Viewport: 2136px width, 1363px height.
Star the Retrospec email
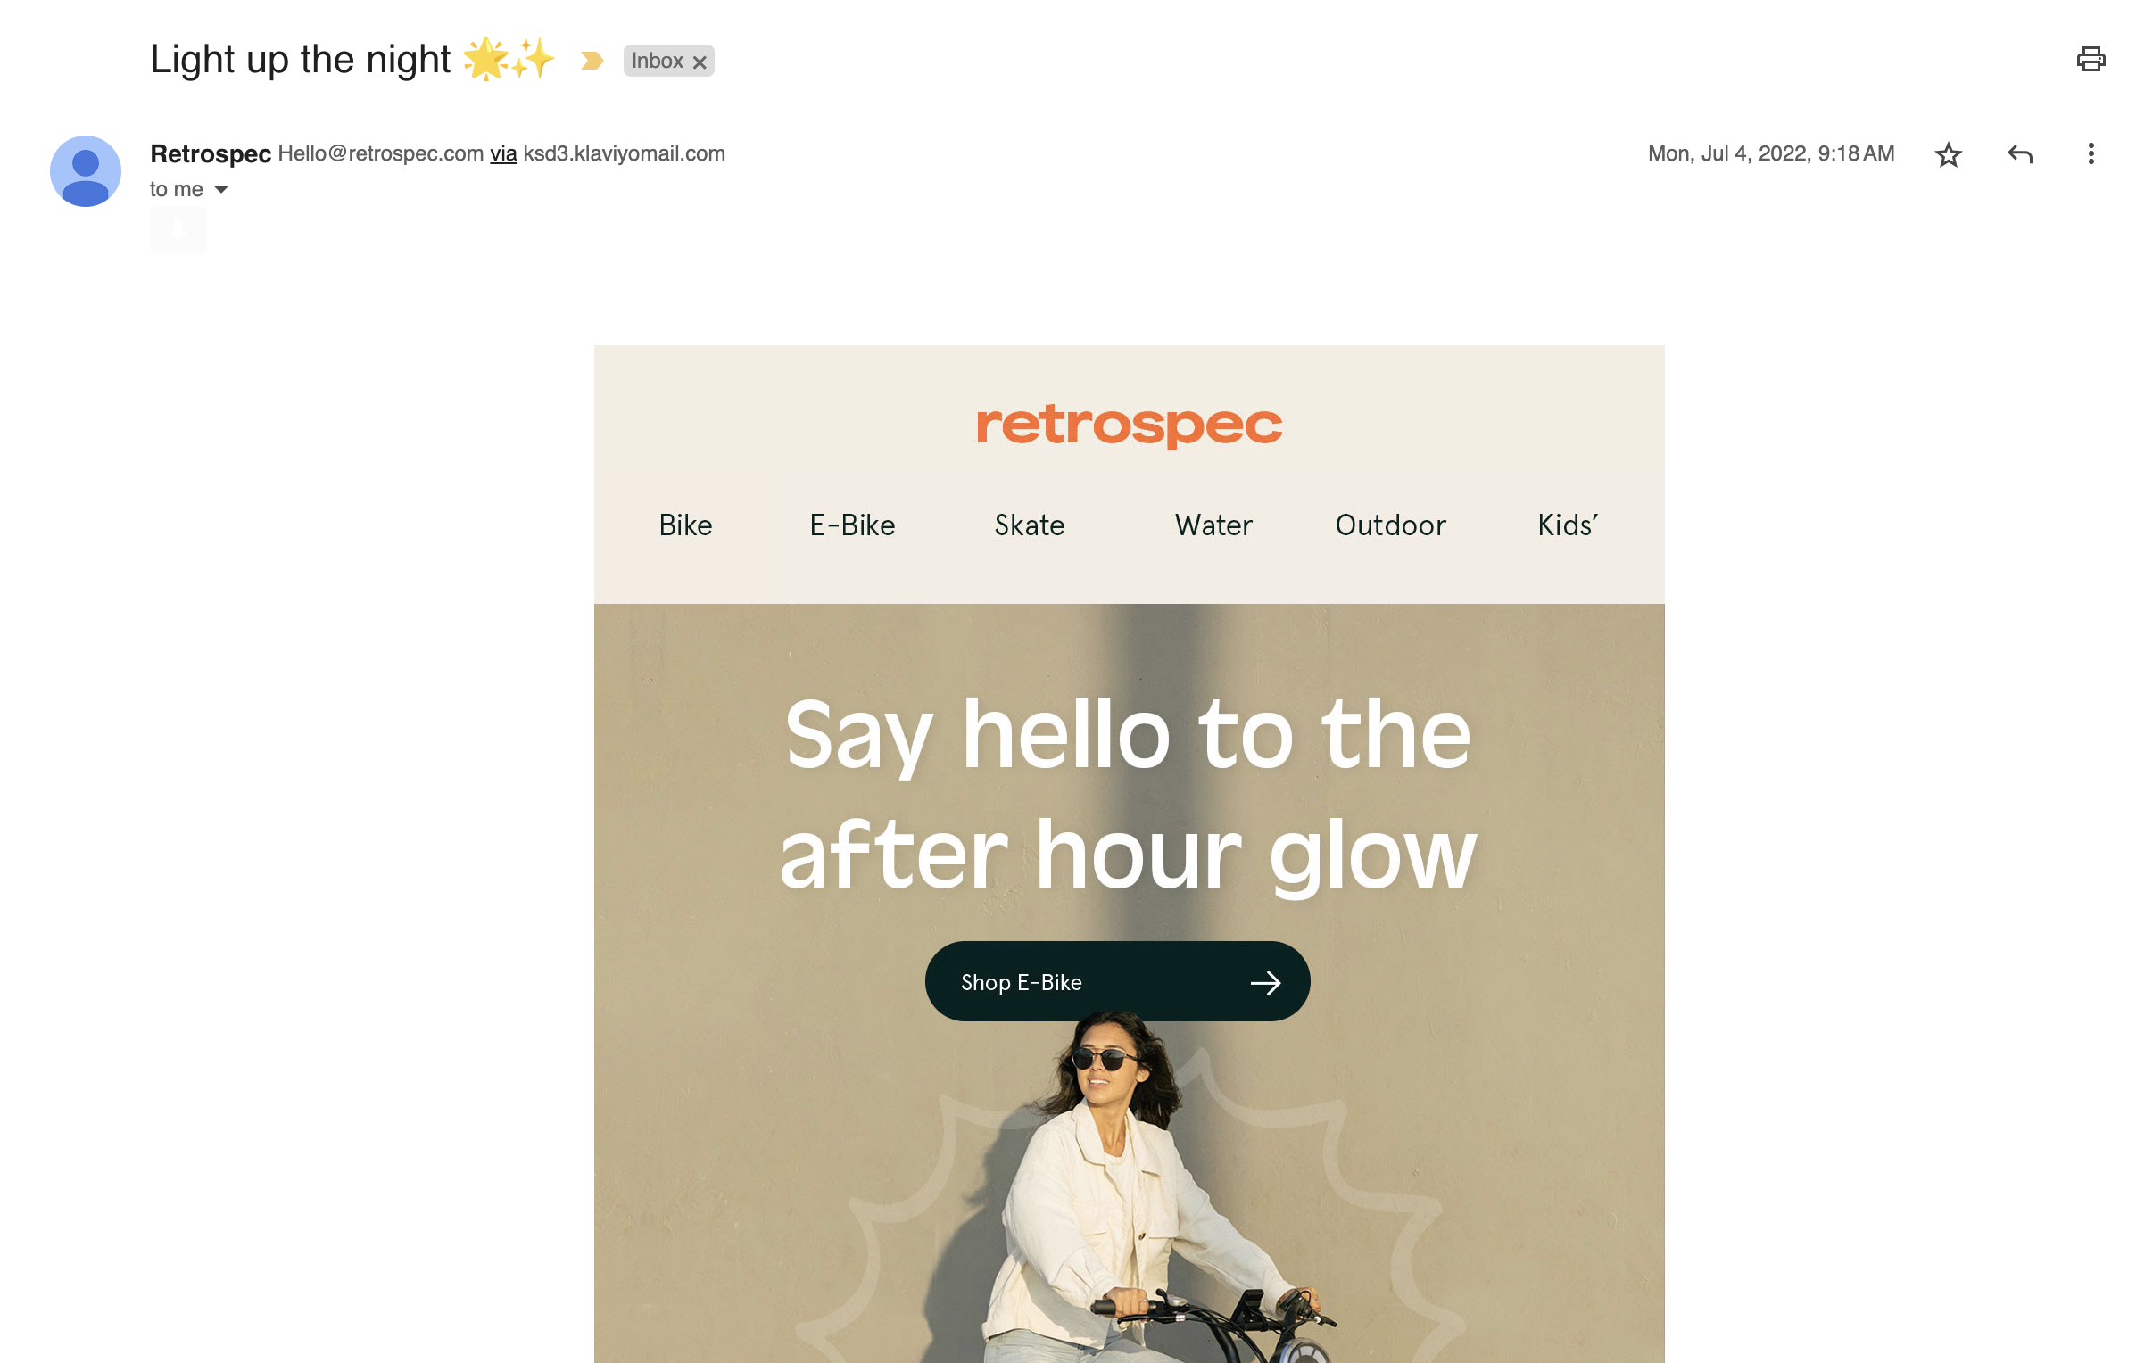coord(1948,154)
